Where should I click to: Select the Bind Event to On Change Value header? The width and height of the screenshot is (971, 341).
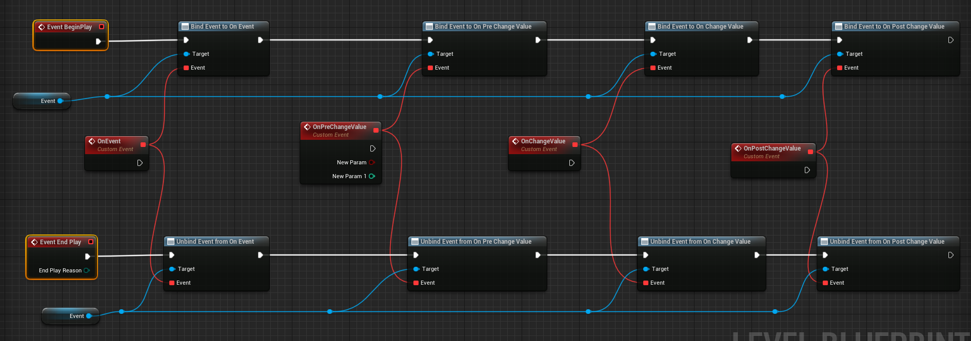[700, 27]
